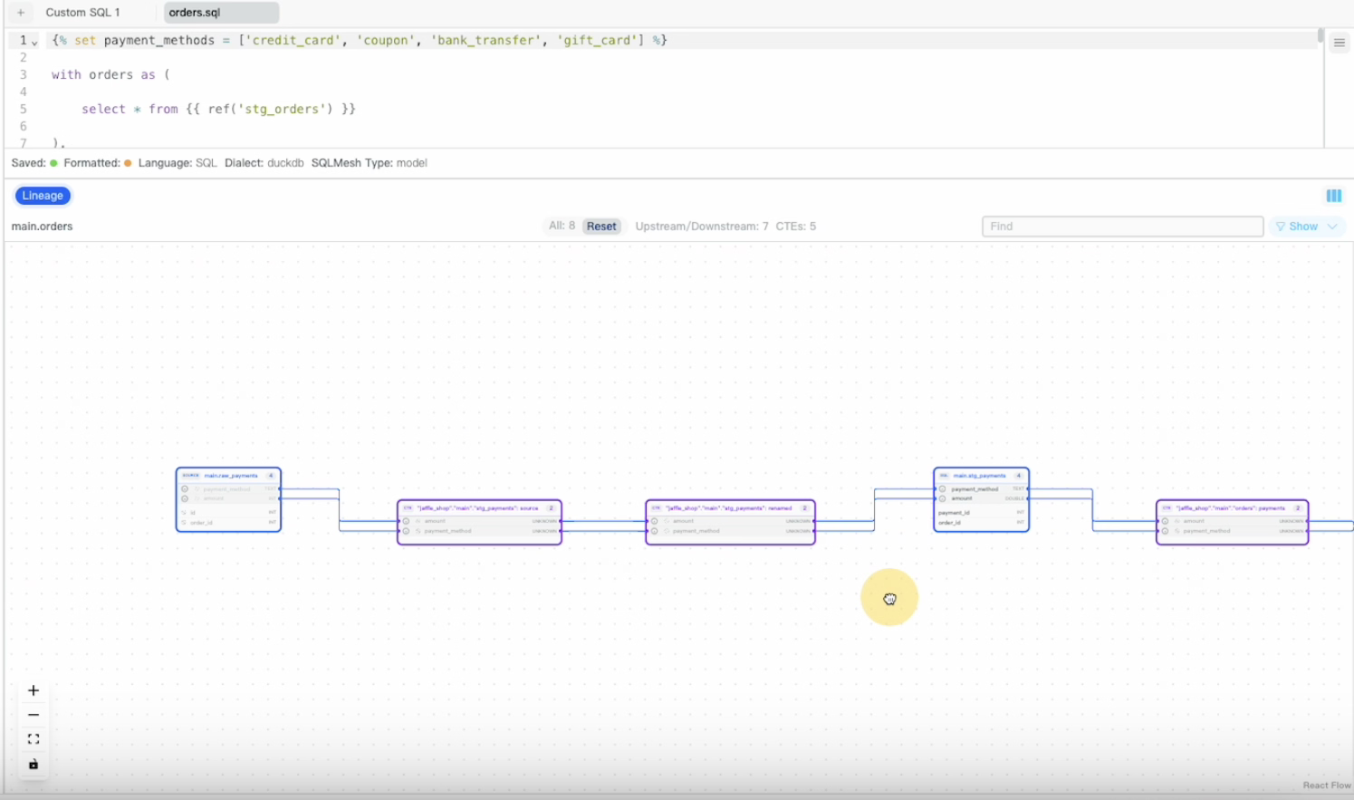This screenshot has height=800, width=1354.
Task: Fit the lineage graph to view
Action: tap(34, 738)
